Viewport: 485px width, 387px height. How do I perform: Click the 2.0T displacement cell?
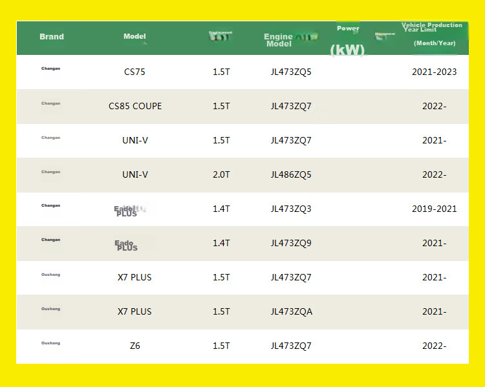pyautogui.click(x=221, y=174)
